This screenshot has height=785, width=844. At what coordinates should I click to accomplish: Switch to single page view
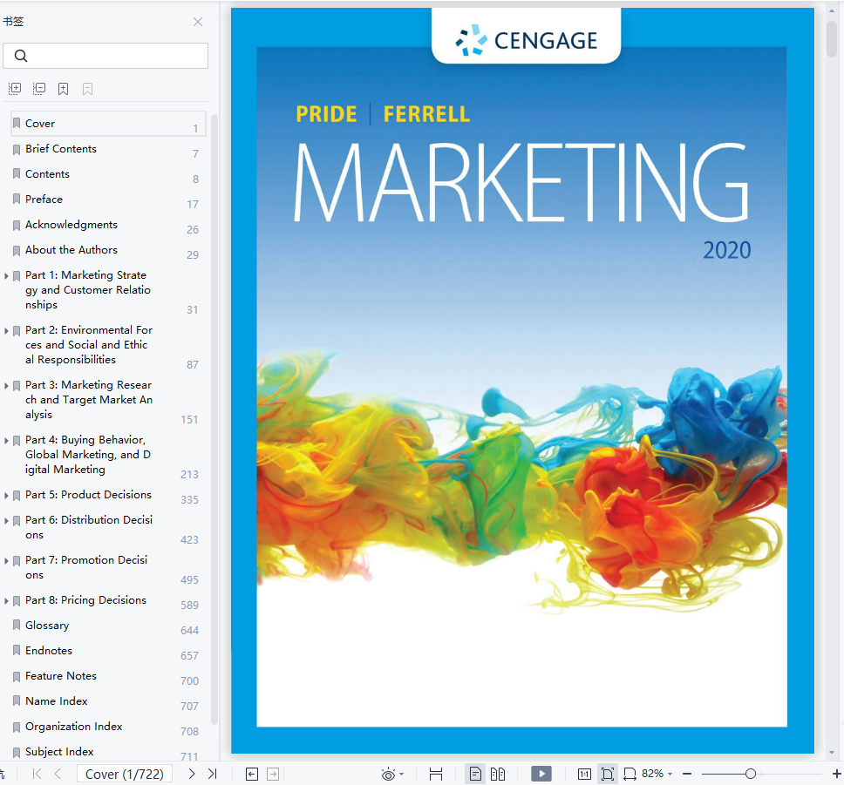pyautogui.click(x=475, y=775)
